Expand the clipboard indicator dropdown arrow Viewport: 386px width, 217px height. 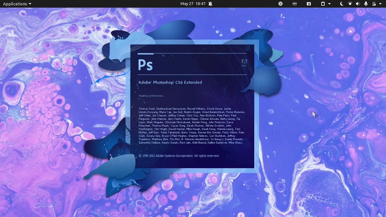tap(329, 4)
